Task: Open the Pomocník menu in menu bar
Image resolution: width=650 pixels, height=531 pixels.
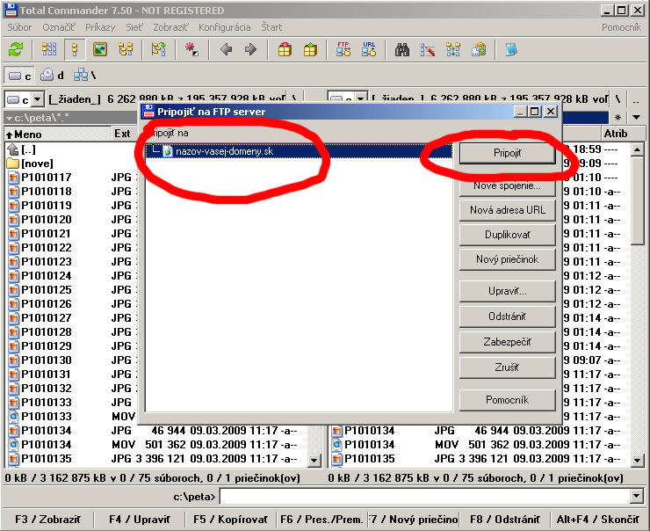Action: [x=621, y=27]
